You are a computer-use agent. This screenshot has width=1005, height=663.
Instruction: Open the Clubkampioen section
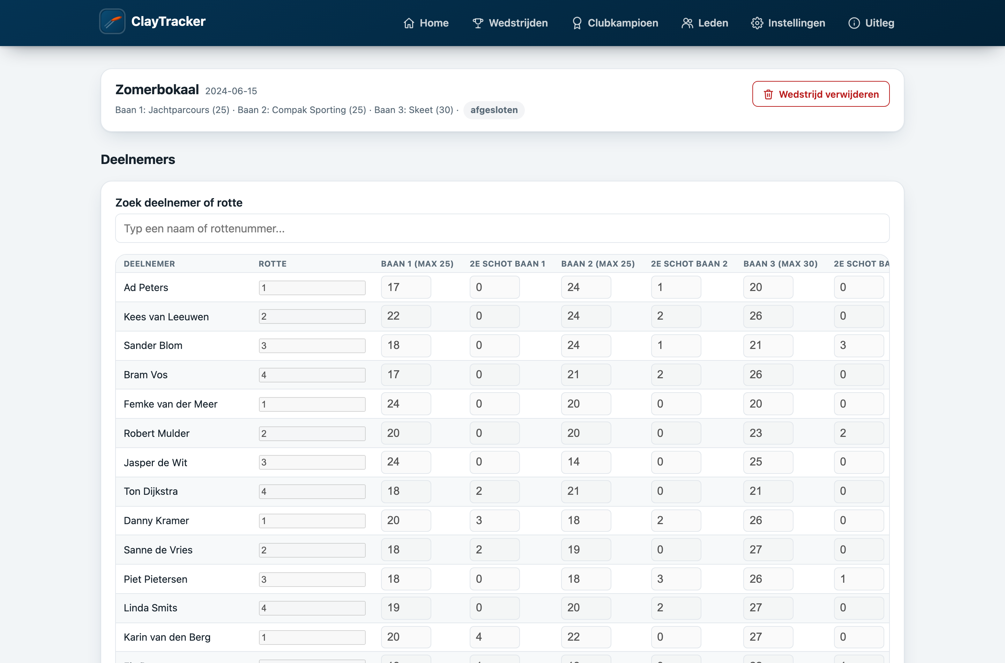[x=615, y=23]
